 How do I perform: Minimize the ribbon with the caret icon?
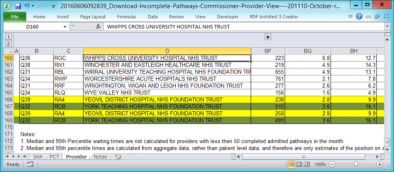click(351, 17)
